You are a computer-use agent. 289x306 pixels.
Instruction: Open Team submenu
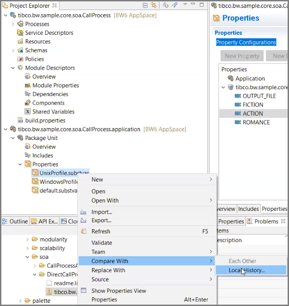pos(147,252)
